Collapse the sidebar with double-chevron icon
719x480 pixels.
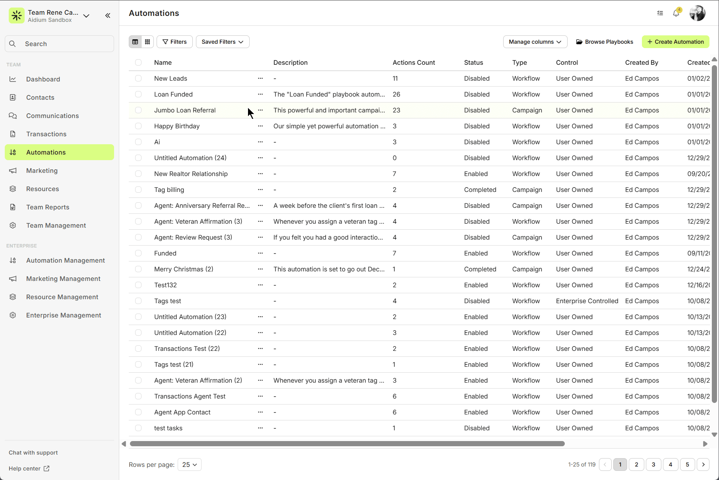click(x=108, y=15)
